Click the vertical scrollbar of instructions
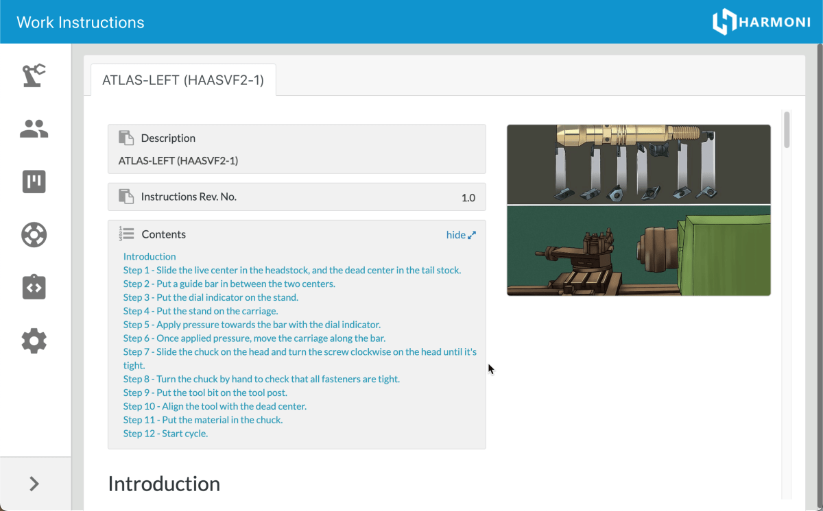 [787, 129]
